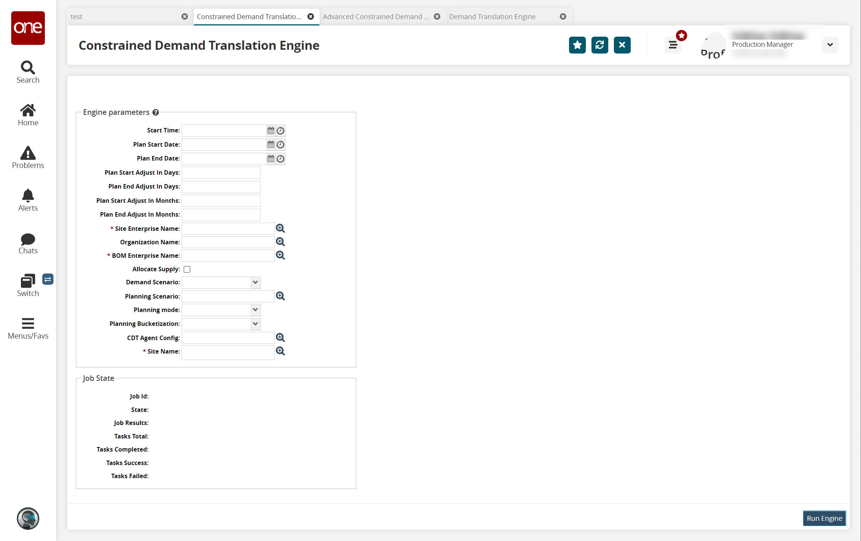Expand the Planning Bucketization dropdown

point(255,324)
